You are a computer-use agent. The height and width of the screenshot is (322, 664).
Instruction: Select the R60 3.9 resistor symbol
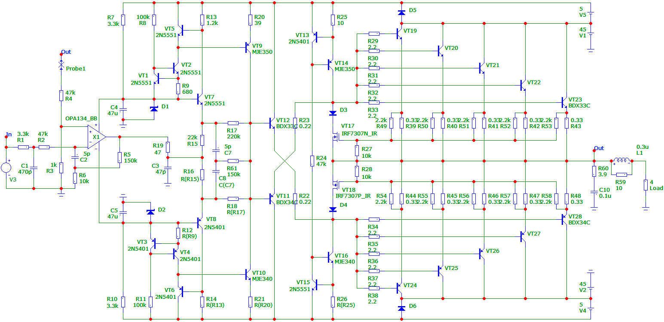(x=594, y=171)
